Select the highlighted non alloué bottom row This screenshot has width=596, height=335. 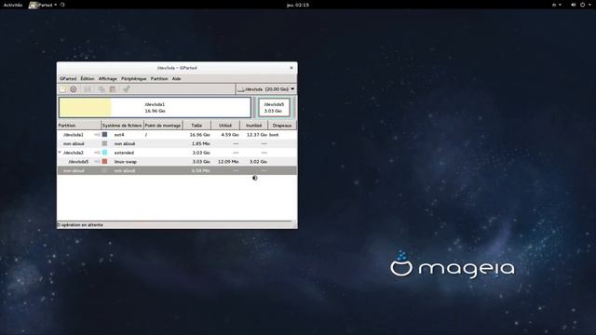pyautogui.click(x=177, y=171)
